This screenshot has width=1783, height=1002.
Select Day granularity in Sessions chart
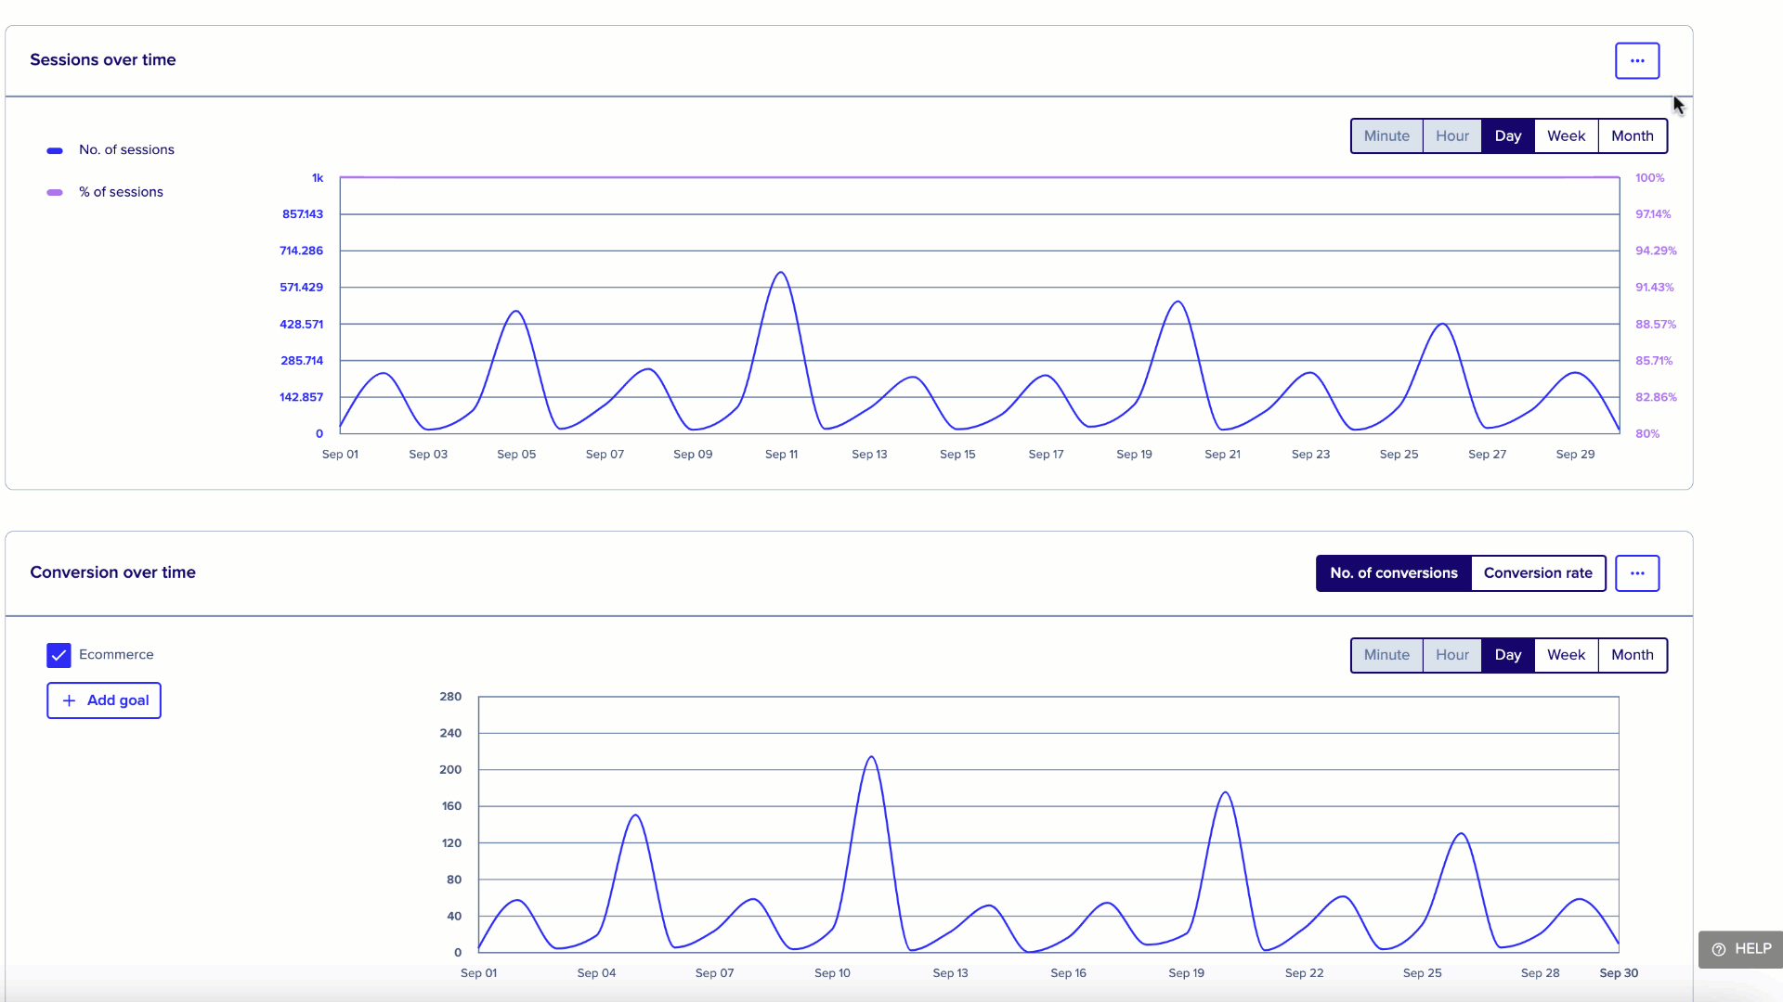click(1508, 135)
